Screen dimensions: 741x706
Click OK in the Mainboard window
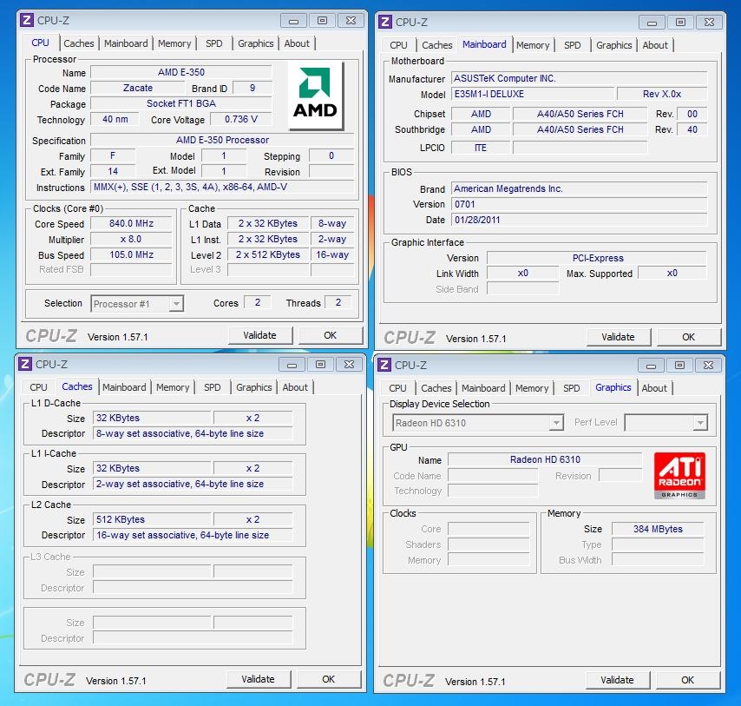pyautogui.click(x=689, y=337)
